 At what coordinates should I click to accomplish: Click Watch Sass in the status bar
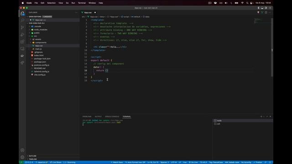coord(117,163)
